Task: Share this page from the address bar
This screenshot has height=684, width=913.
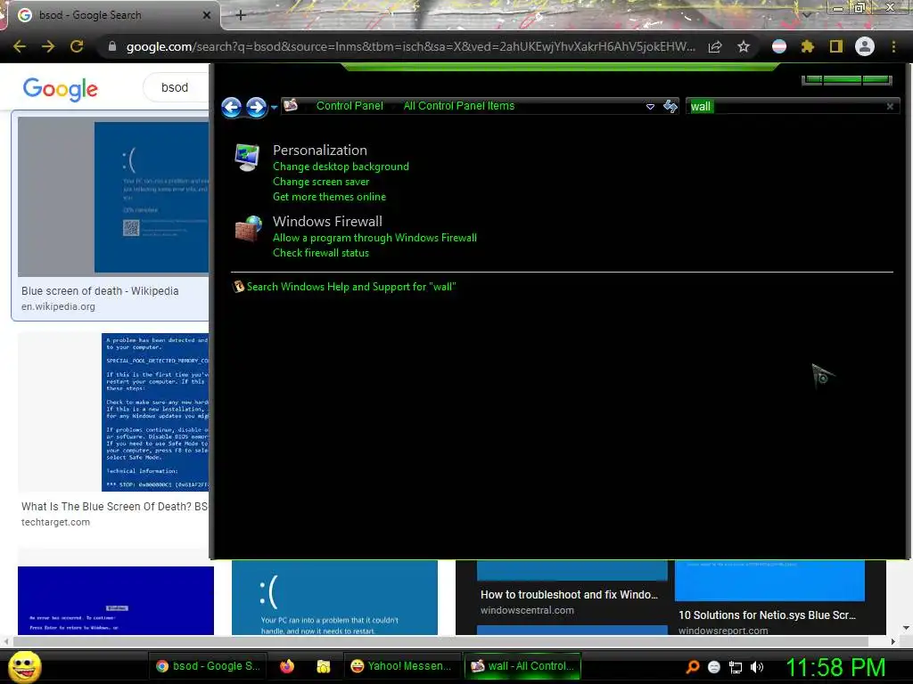Action: pyautogui.click(x=715, y=46)
